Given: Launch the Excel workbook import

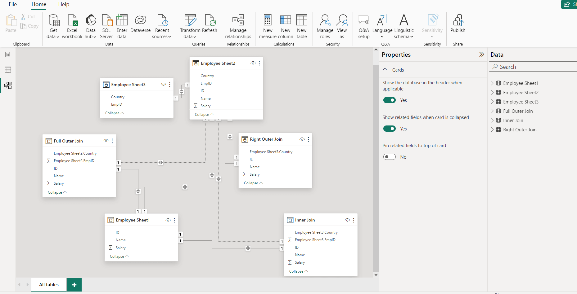Looking at the screenshot, I should (x=72, y=26).
